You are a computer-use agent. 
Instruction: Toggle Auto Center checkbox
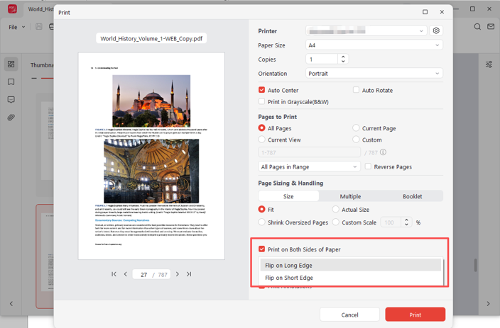[261, 90]
